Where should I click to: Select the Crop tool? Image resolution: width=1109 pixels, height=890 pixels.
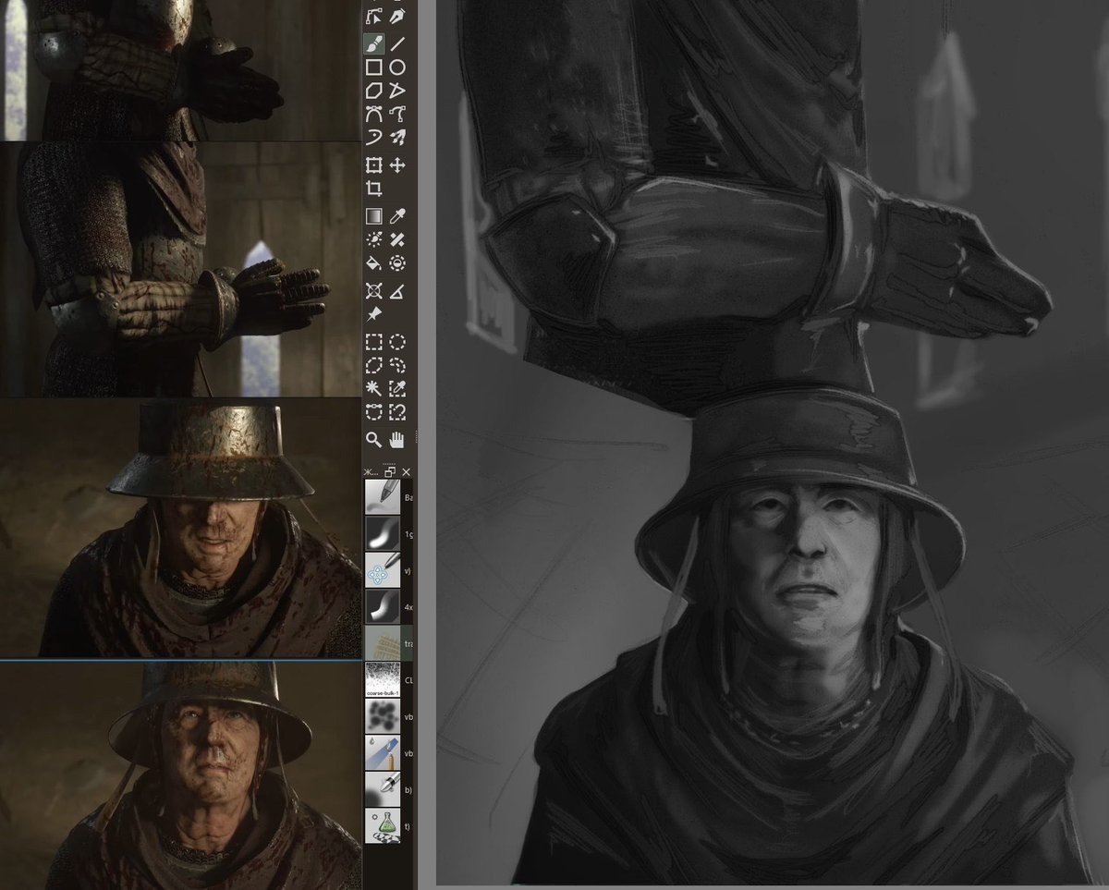pos(374,189)
